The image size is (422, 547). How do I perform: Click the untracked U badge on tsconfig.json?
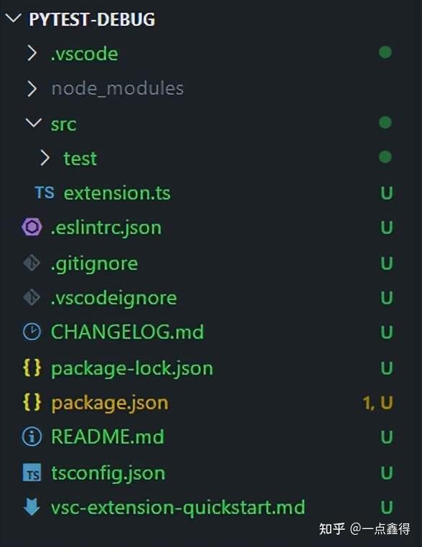pos(386,473)
